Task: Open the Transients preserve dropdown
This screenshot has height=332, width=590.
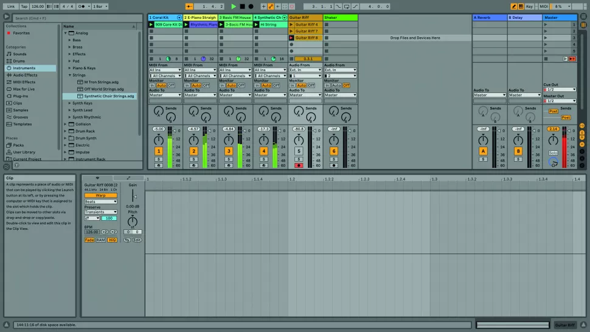Action: point(100,212)
